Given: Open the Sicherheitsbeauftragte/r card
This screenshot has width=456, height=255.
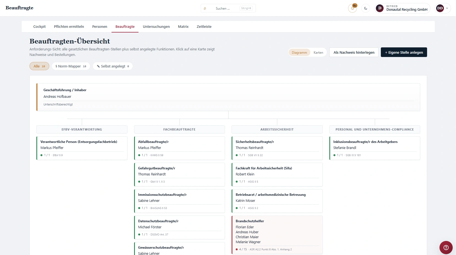Looking at the screenshot, I should 277,148.
